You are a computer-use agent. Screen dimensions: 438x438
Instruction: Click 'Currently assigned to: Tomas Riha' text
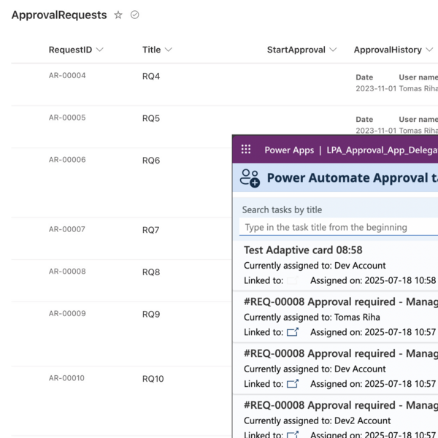pos(312,317)
